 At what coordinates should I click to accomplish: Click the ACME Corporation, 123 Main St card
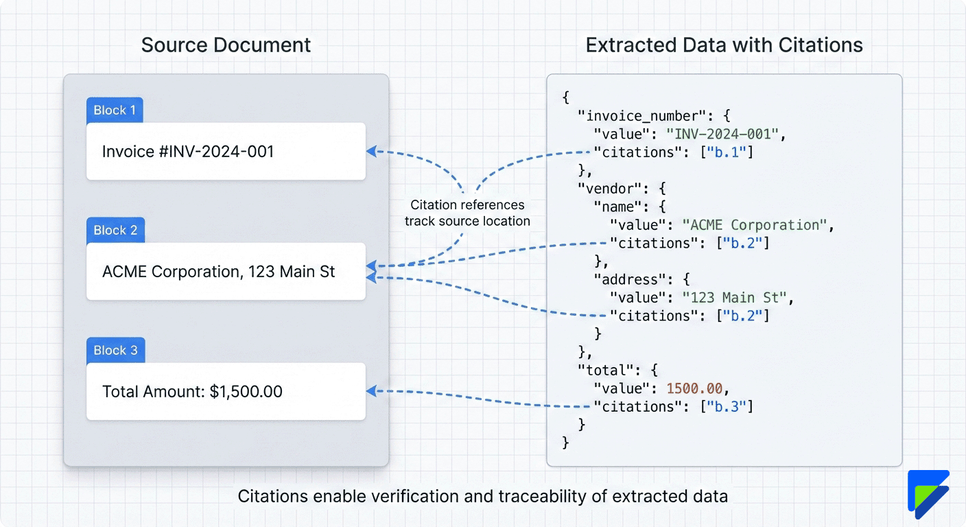pyautogui.click(x=226, y=271)
